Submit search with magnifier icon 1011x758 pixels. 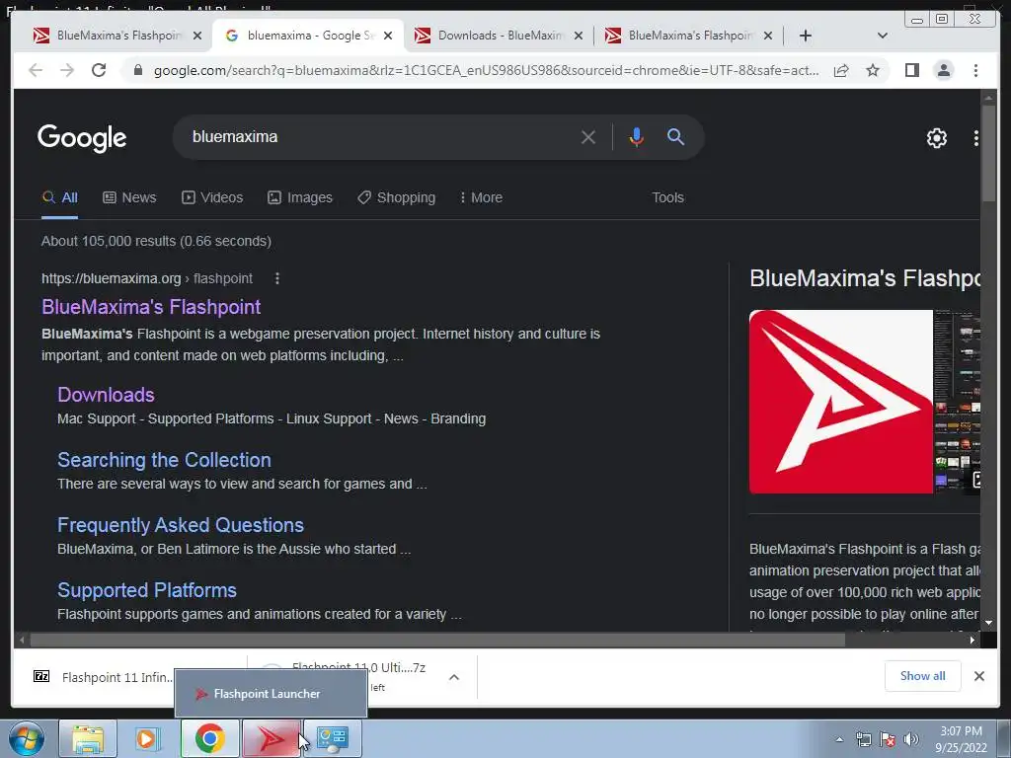[675, 136]
